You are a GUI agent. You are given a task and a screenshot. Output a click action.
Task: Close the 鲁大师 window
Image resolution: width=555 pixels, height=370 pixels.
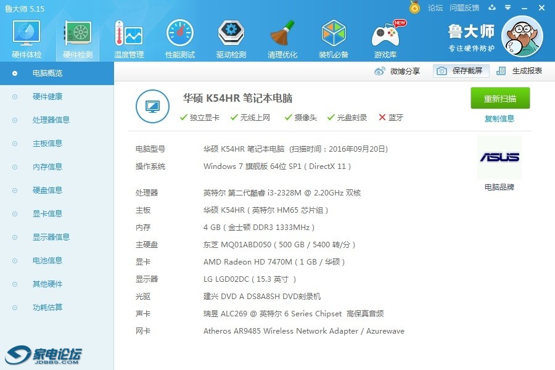pos(541,7)
